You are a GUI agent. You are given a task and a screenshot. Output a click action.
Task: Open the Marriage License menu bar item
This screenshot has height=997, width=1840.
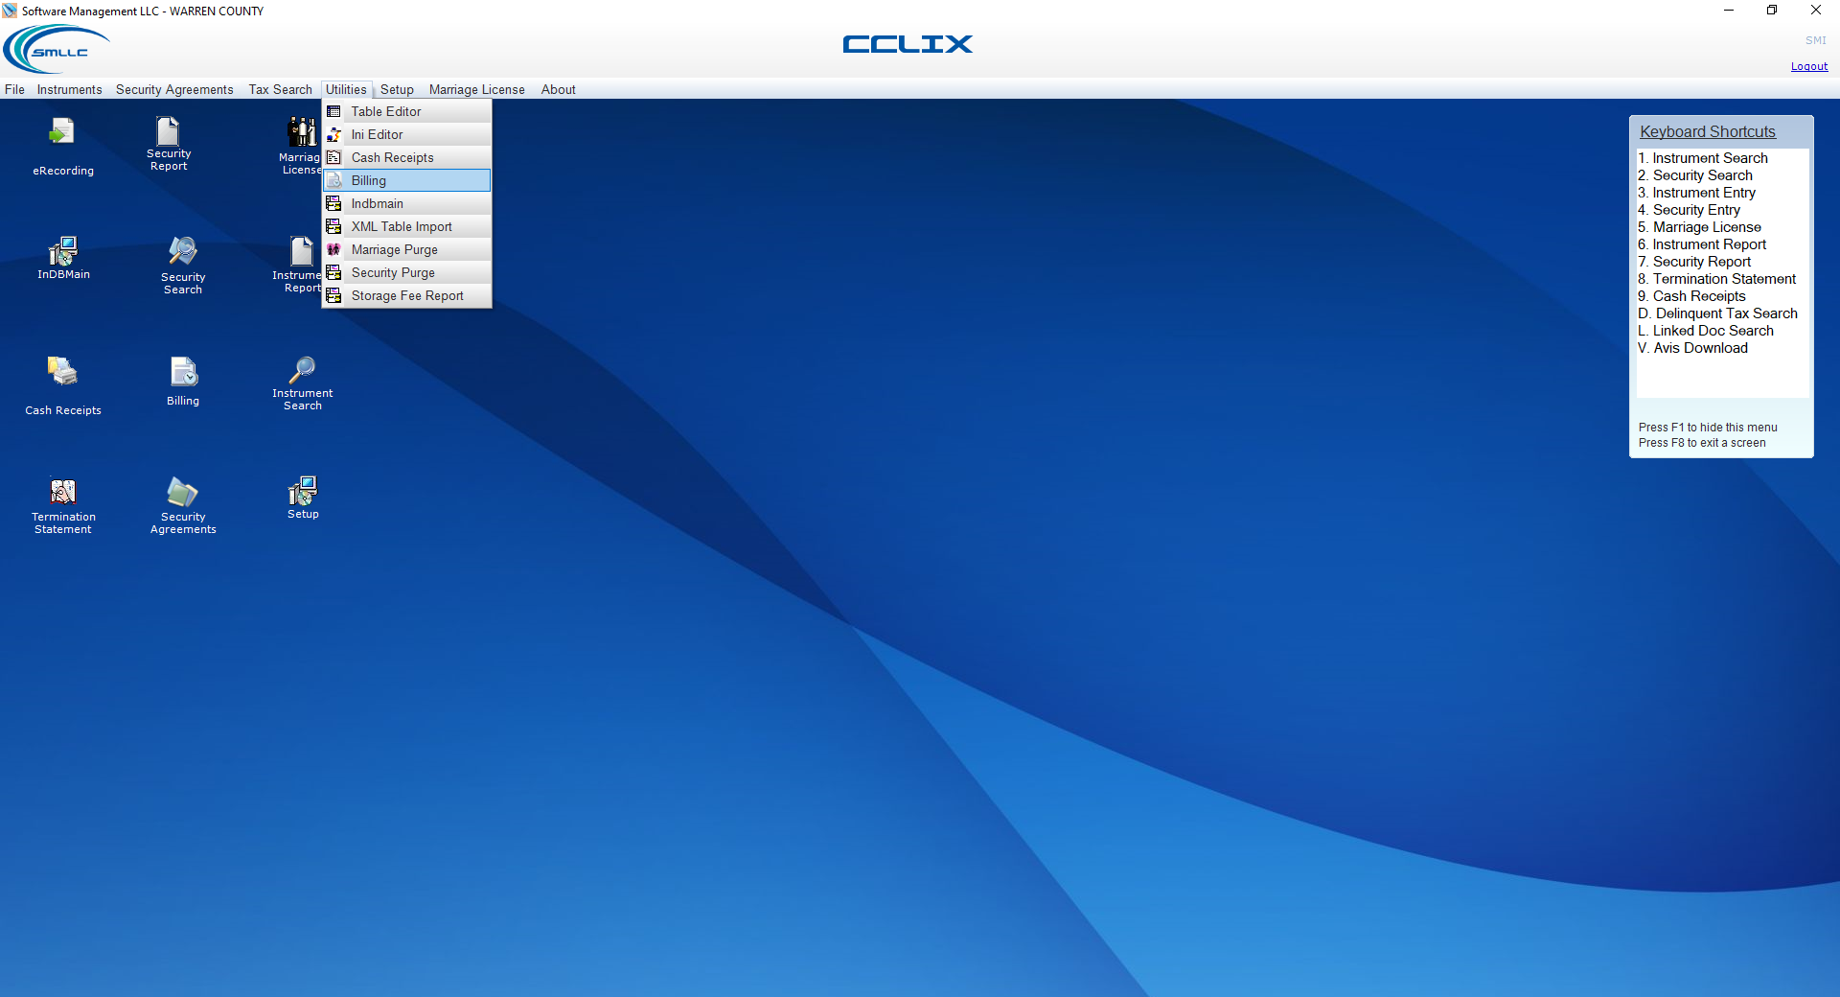pos(476,89)
